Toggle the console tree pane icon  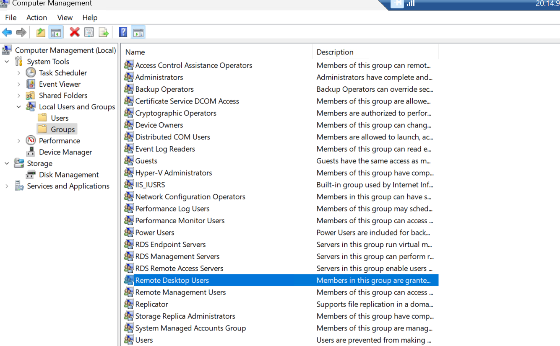coord(56,32)
